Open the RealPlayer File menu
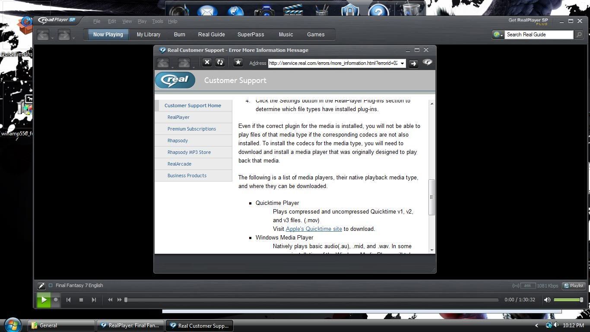Screen dimensions: 590x332 click(x=97, y=21)
